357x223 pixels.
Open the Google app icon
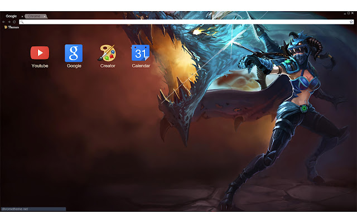click(x=74, y=54)
